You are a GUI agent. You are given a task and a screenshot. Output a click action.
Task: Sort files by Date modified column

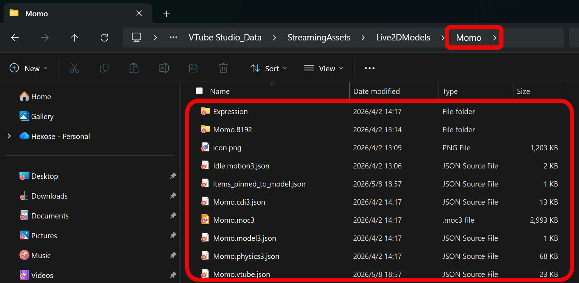click(377, 91)
